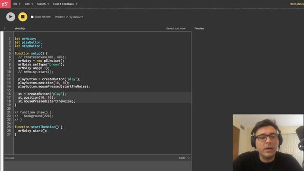Open the Sketch menu
The width and height of the screenshot is (304, 171).
click(x=43, y=4)
